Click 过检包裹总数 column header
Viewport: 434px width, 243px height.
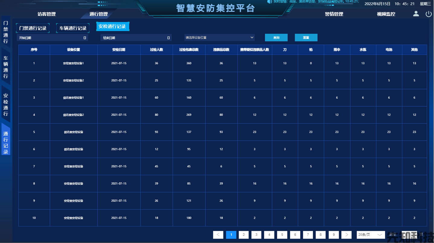tap(189, 50)
